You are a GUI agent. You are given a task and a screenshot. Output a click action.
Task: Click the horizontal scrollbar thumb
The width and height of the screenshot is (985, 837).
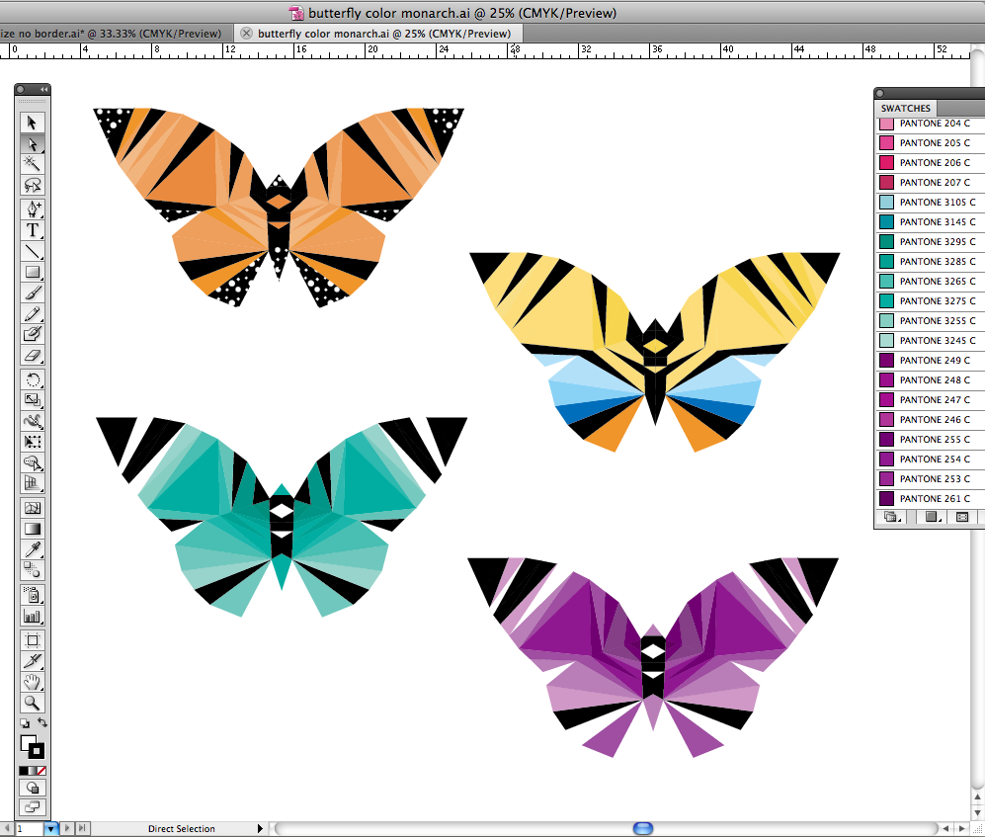pyautogui.click(x=643, y=828)
